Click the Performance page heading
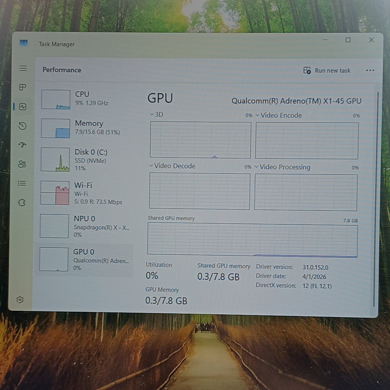Viewport: 390px width, 390px height. tap(62, 70)
